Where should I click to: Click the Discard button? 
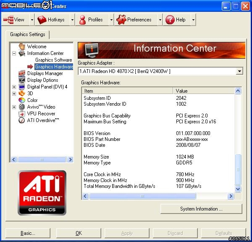(175, 233)
